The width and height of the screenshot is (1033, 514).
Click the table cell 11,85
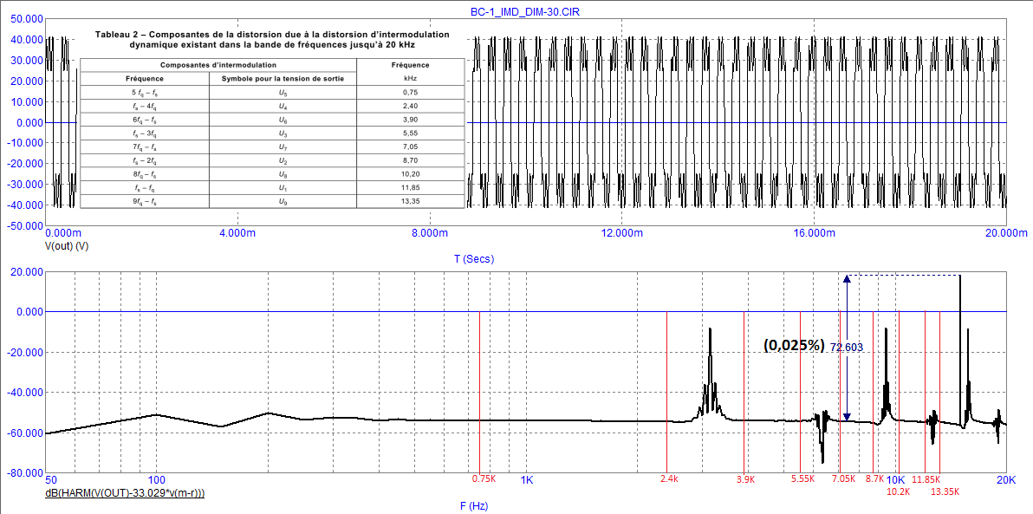pos(410,188)
